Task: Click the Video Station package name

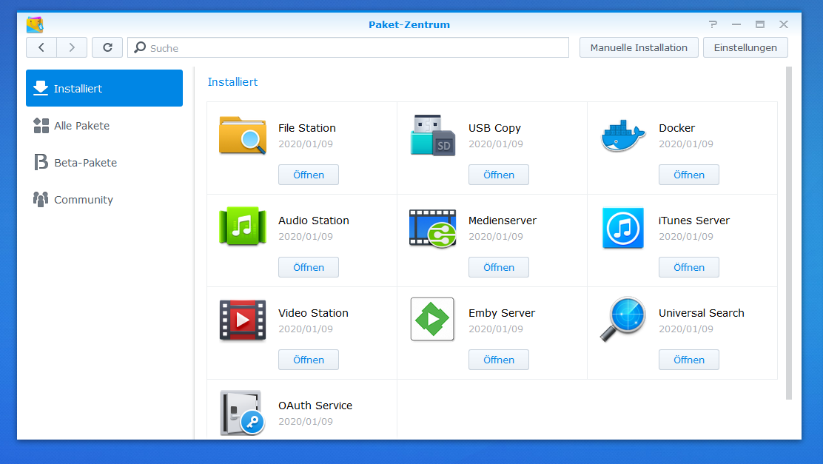Action: click(x=313, y=313)
